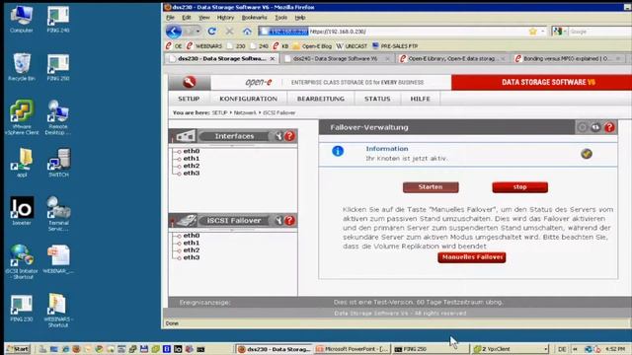Viewport: 632px width, 355px height.
Task: Select eth3 under Interfaces
Action: pos(192,174)
